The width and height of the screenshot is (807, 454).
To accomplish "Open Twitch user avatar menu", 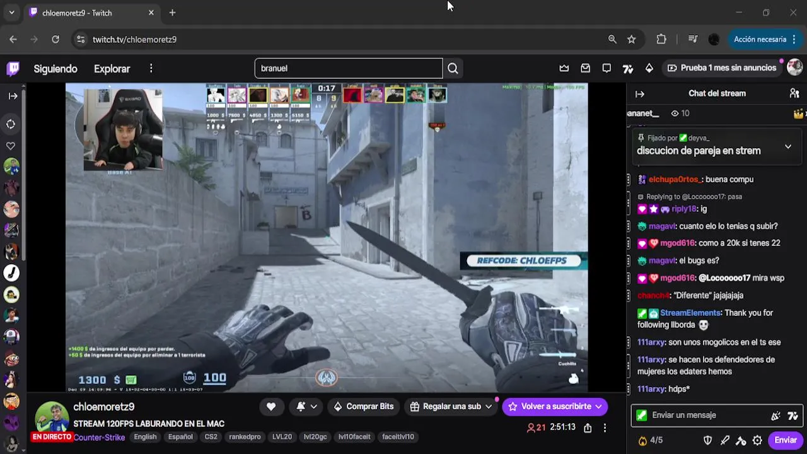I will pyautogui.click(x=794, y=67).
